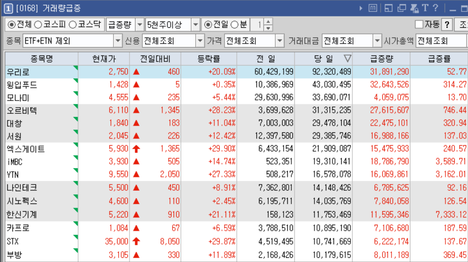Viewport: 468px width, 262px height.
Task: Select the 서원 stock name
Action: coord(14,136)
